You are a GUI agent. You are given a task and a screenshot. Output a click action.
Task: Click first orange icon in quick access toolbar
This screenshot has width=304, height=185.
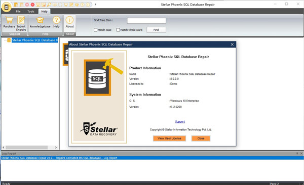pos(16,5)
